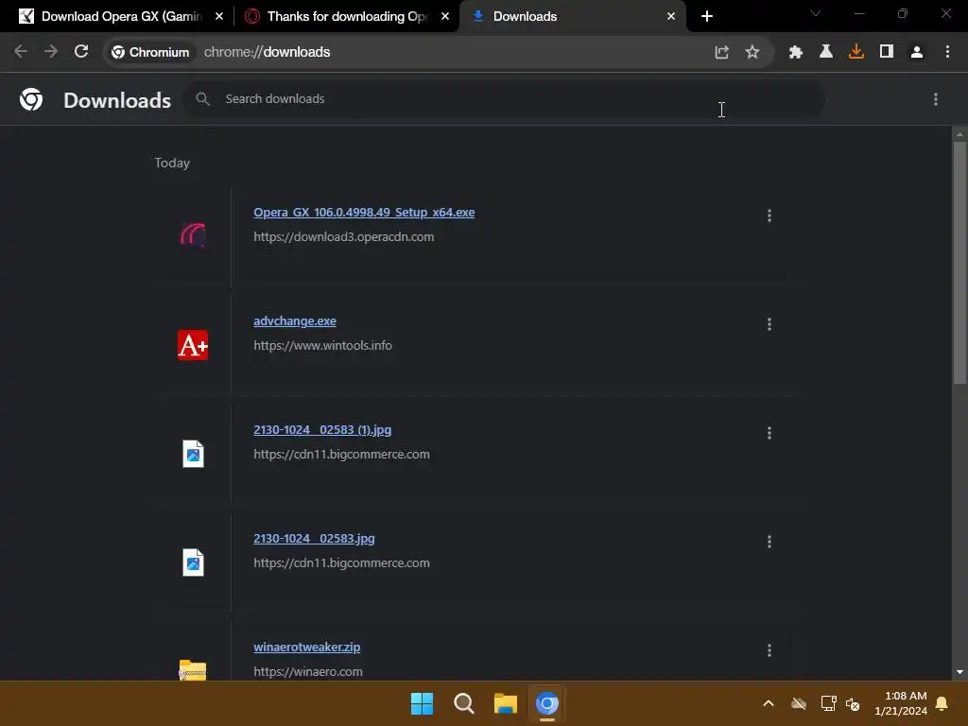Viewport: 968px width, 726px height.
Task: Click the scrollbar down arrow
Action: (x=959, y=672)
